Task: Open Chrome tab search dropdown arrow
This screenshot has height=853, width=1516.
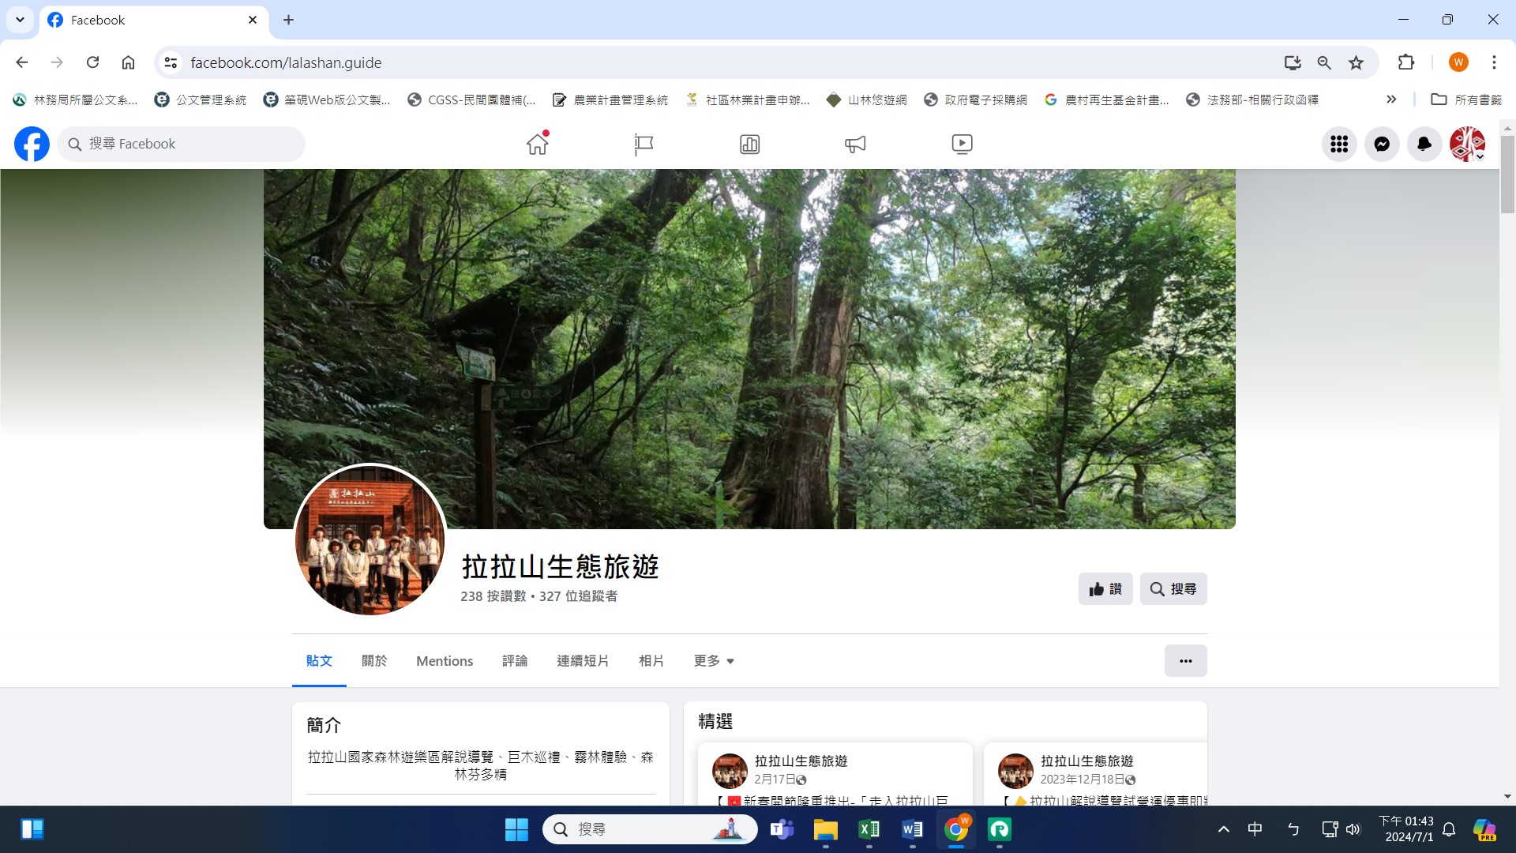Action: tap(20, 20)
